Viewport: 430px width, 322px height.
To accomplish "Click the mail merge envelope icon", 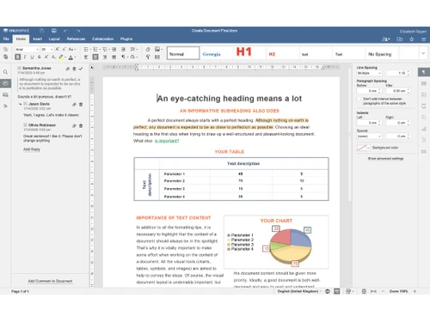I will (157, 57).
